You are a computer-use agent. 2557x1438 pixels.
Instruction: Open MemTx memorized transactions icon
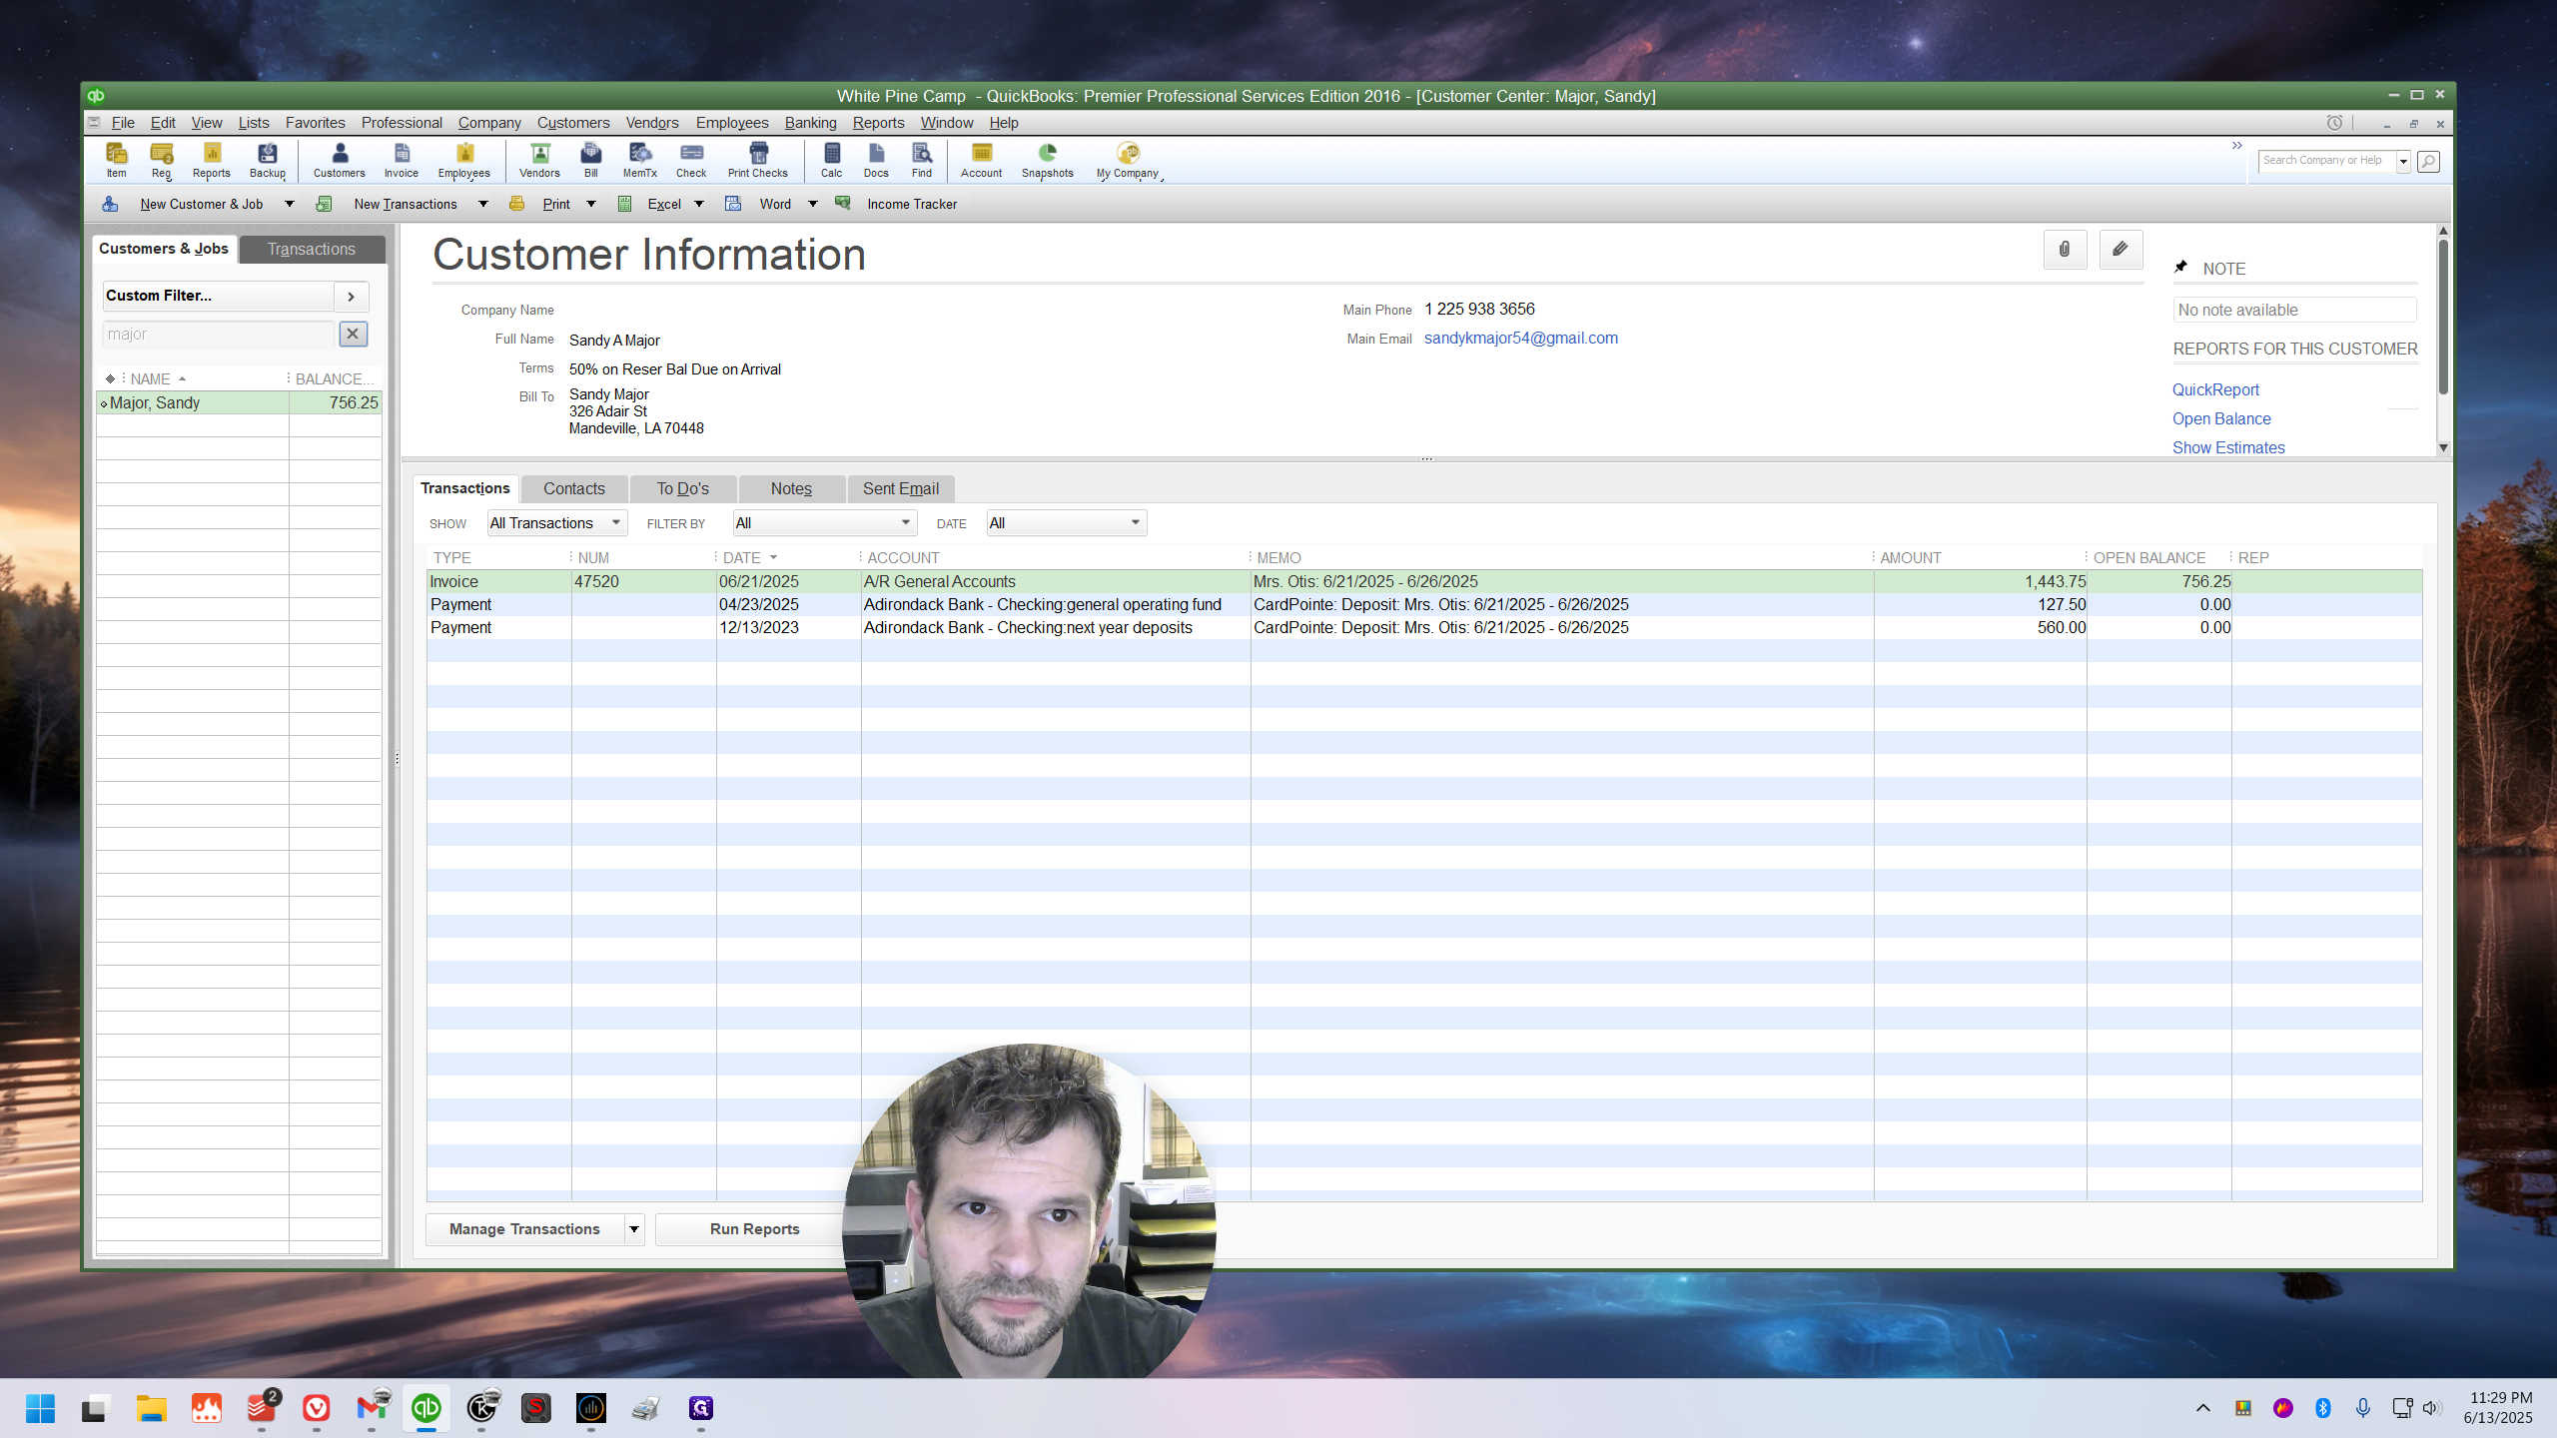(640, 160)
